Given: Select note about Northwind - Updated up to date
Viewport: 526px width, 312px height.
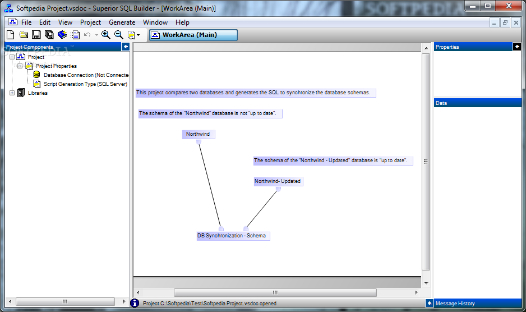Looking at the screenshot, I should 333,160.
